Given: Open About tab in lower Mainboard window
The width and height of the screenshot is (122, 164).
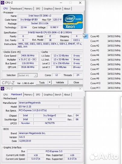Looking at the screenshot, I should [x=67, y=94].
